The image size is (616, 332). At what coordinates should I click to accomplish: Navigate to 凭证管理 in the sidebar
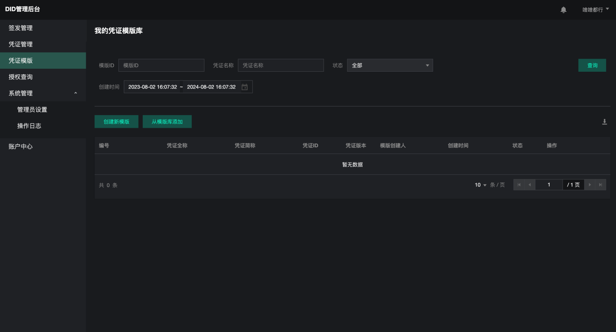coord(21,44)
